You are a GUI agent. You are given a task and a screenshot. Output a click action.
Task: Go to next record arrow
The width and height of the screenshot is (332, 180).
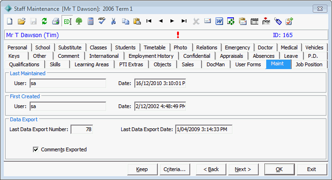coord(172,21)
